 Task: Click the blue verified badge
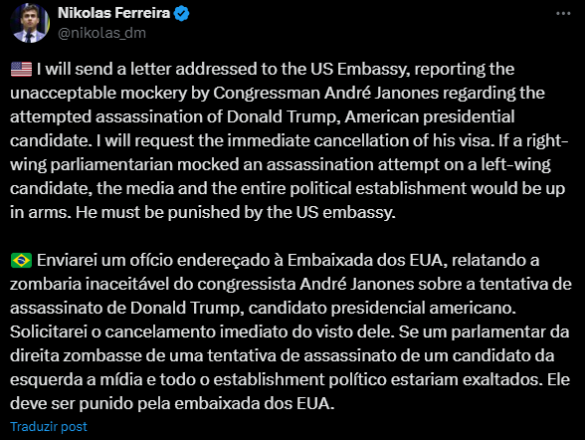point(182,13)
